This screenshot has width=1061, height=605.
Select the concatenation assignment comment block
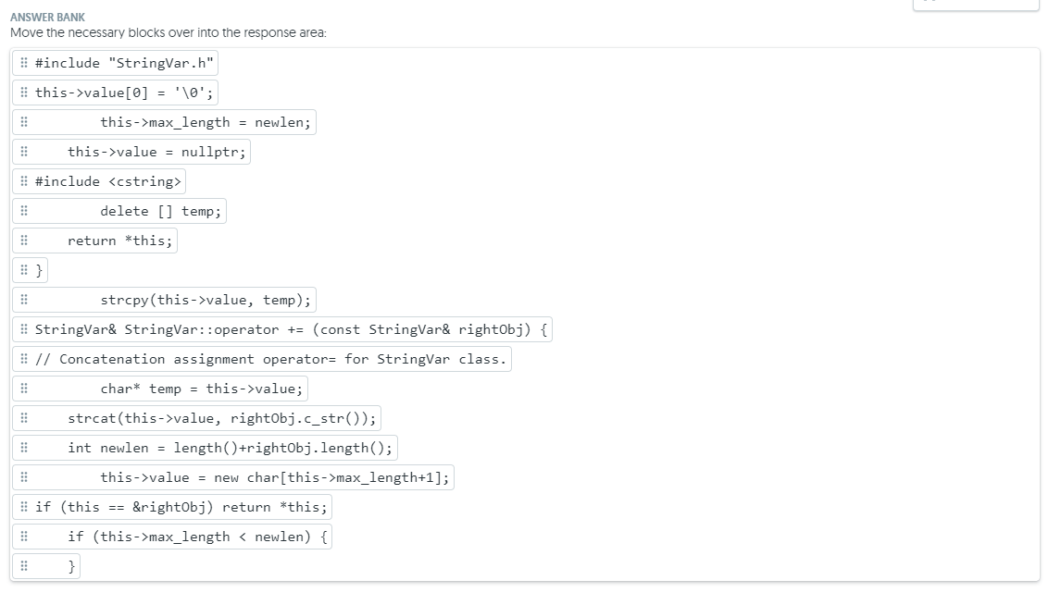[x=268, y=359]
